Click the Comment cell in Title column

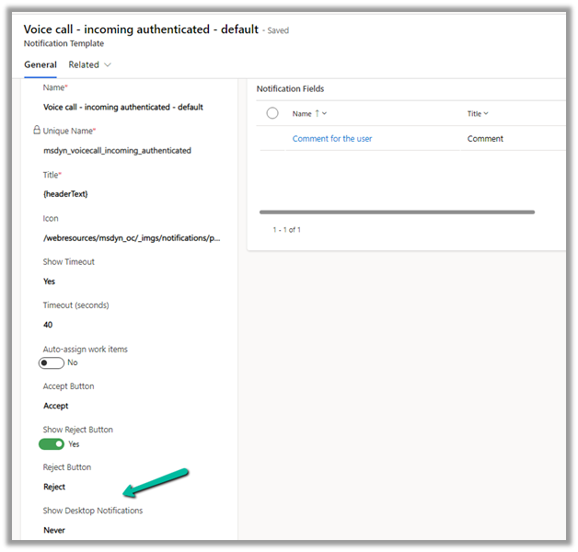485,139
